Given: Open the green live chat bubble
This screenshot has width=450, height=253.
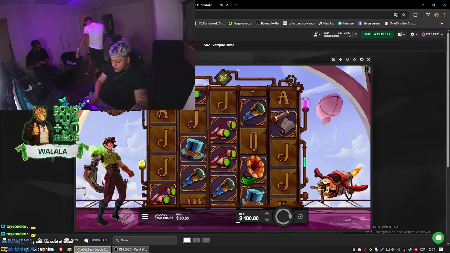Looking at the screenshot, I should click(x=438, y=238).
